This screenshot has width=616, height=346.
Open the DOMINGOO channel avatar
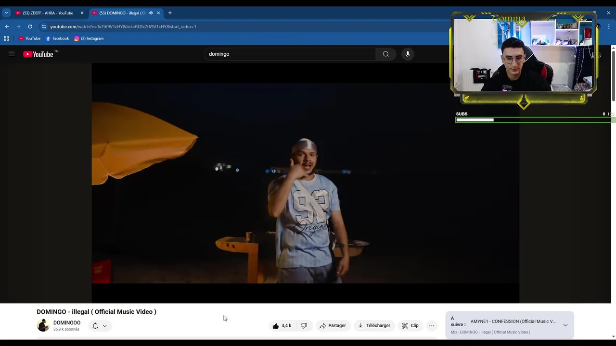tap(43, 325)
